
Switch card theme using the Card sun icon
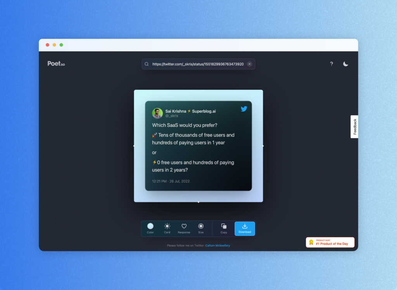[167, 226]
